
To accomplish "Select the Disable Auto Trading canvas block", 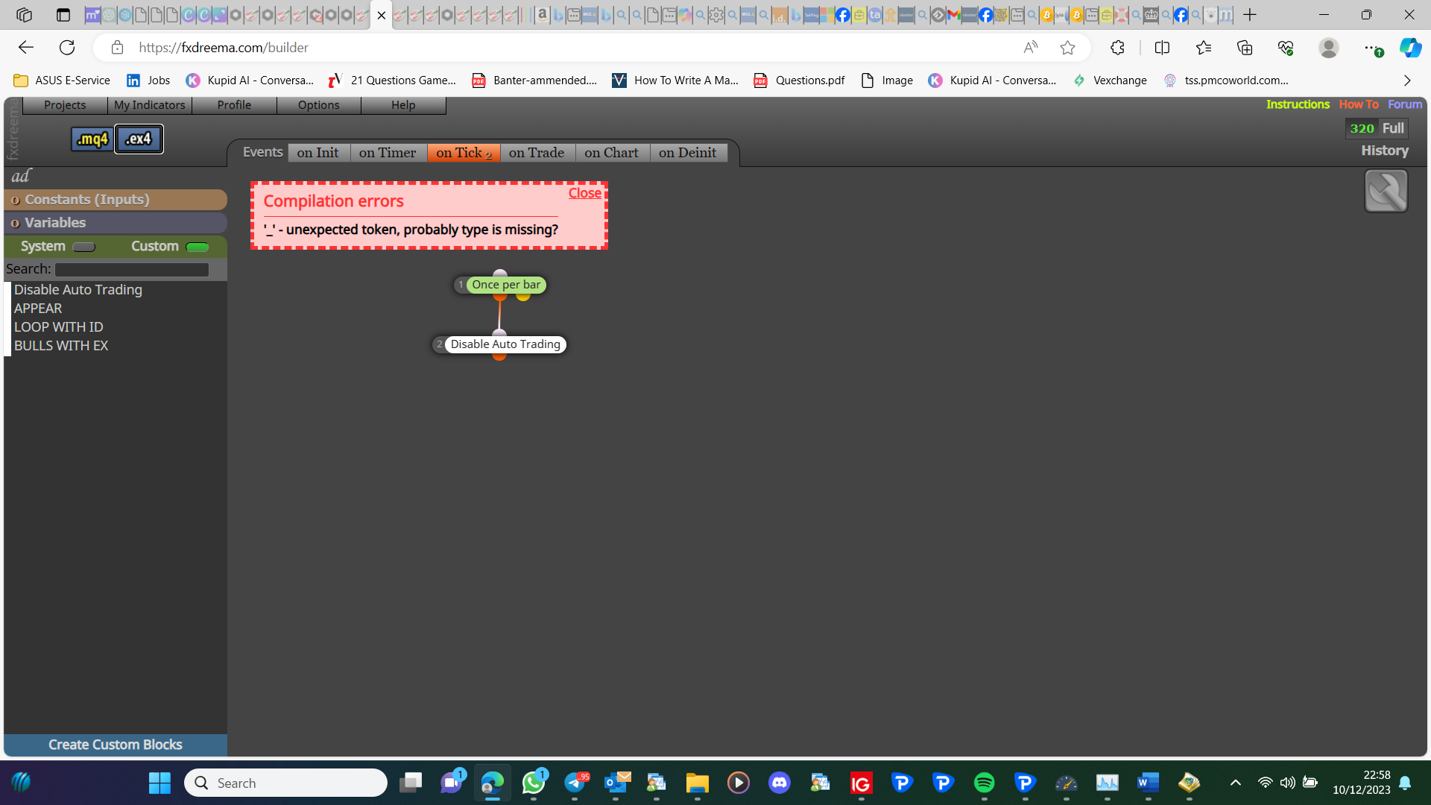I will (x=505, y=344).
